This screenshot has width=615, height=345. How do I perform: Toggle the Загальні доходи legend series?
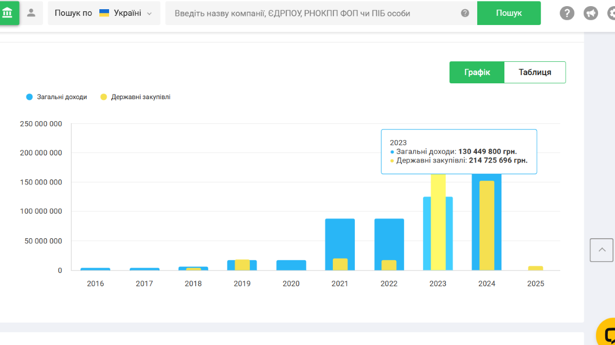pos(57,97)
